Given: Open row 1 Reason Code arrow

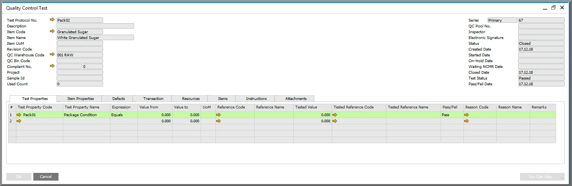Looking at the screenshot, I should tap(467, 115).
